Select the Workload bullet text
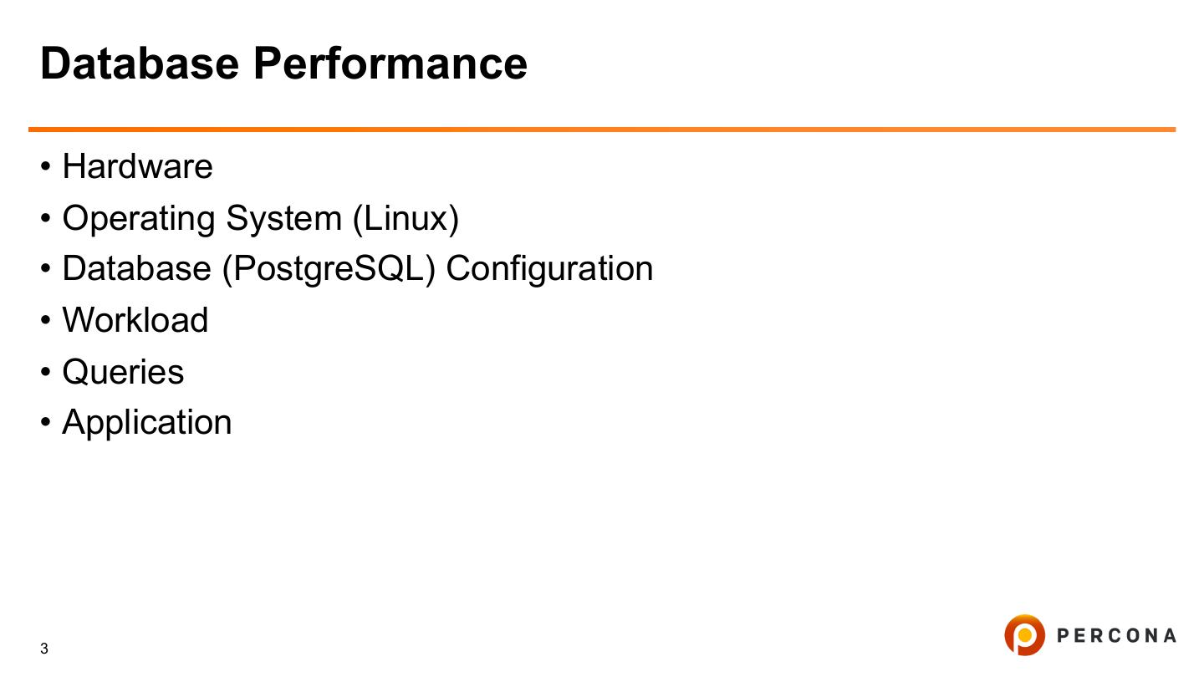 click(135, 320)
